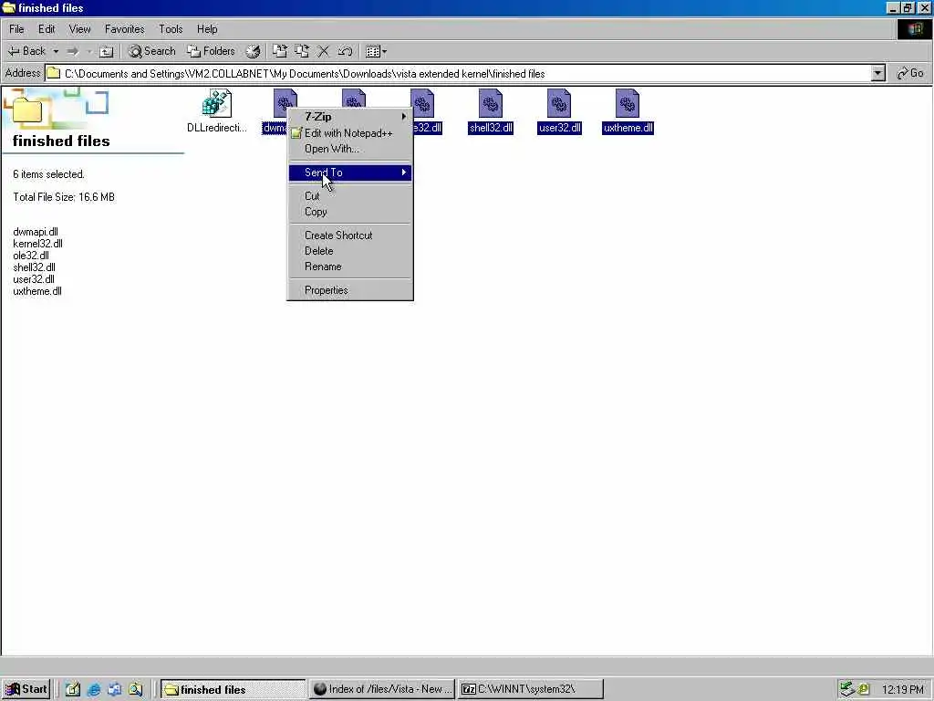Choose Rename from the context menu
This screenshot has width=934, height=701.
[x=349, y=267]
